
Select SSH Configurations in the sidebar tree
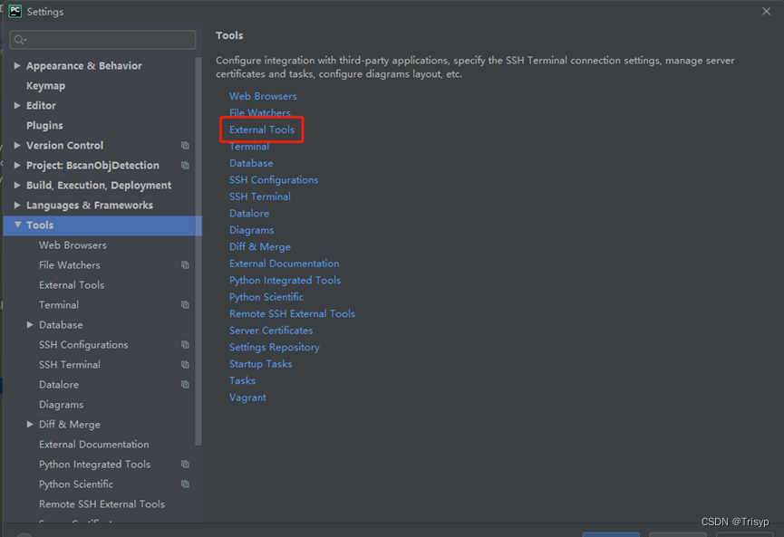(x=83, y=345)
